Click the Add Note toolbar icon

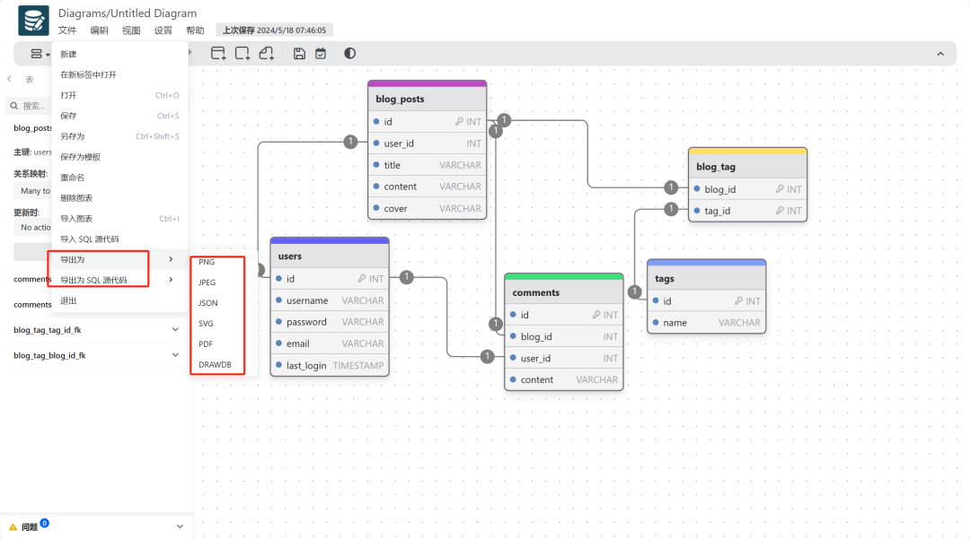click(x=267, y=54)
